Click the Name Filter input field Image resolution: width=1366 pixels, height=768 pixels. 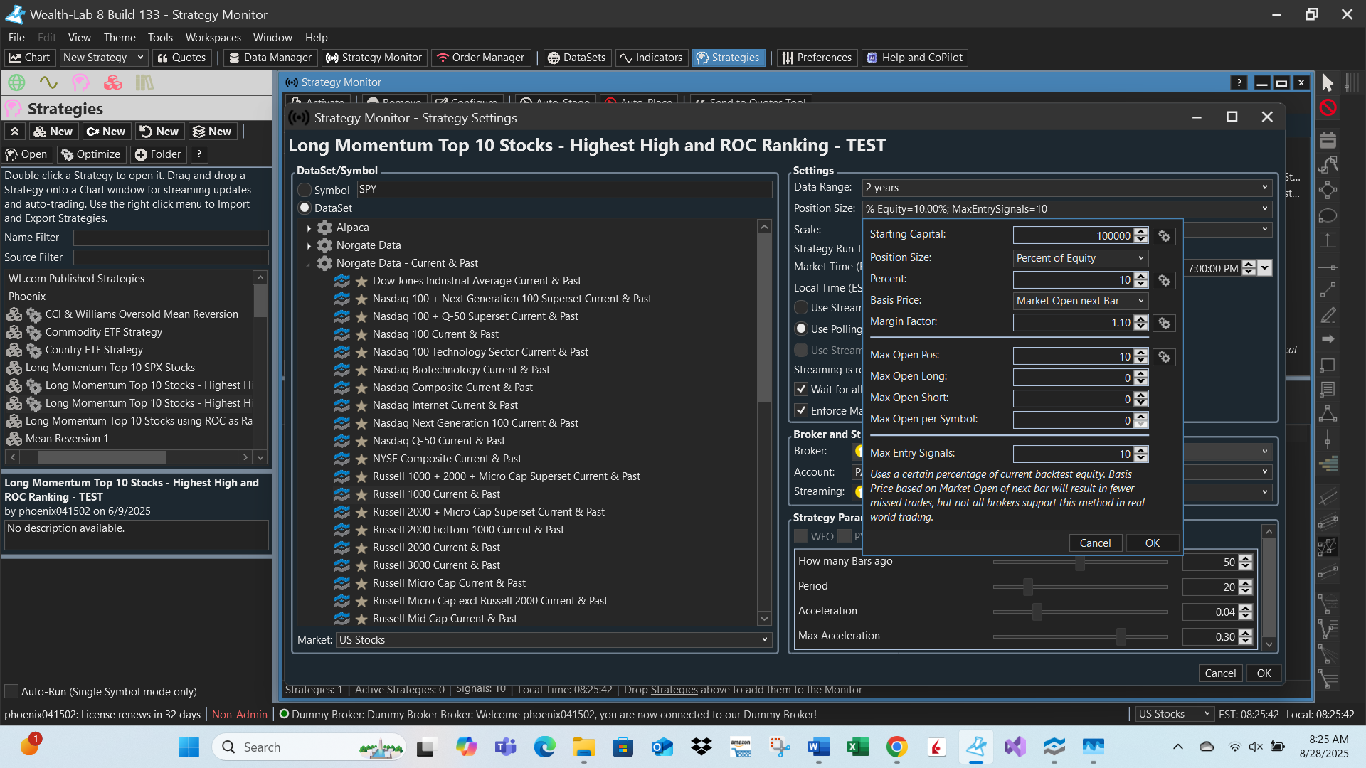click(171, 238)
